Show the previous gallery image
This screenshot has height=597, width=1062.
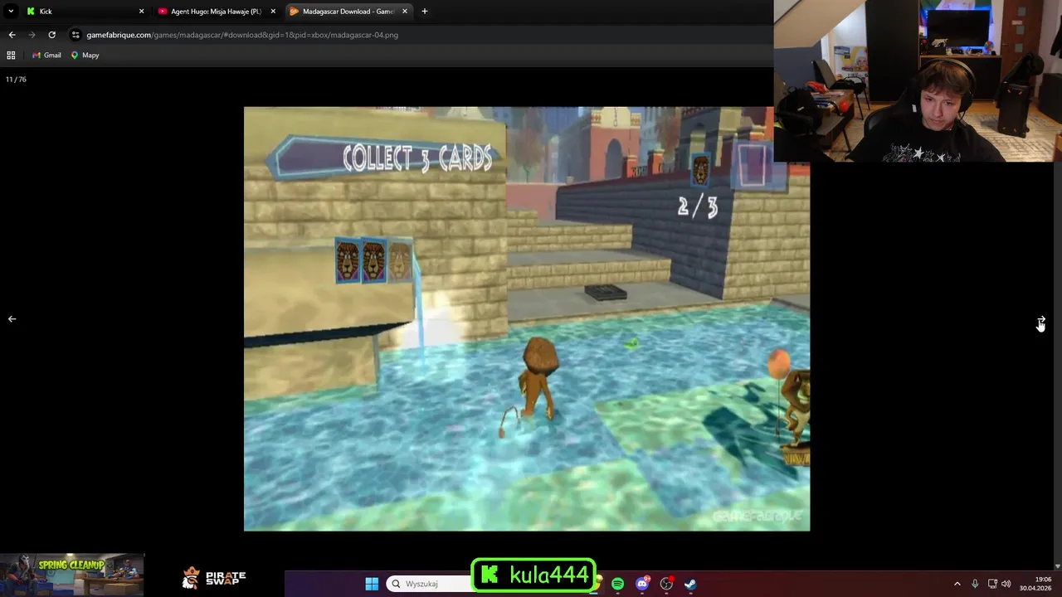point(12,319)
